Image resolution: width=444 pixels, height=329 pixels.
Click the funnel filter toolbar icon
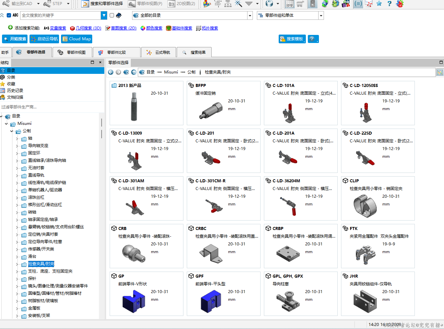point(248,4)
